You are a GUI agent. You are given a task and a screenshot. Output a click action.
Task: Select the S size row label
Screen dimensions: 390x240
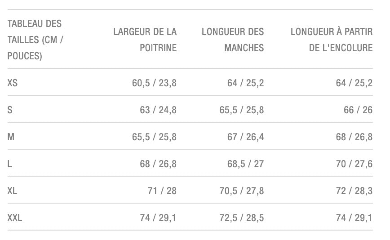pos(10,110)
